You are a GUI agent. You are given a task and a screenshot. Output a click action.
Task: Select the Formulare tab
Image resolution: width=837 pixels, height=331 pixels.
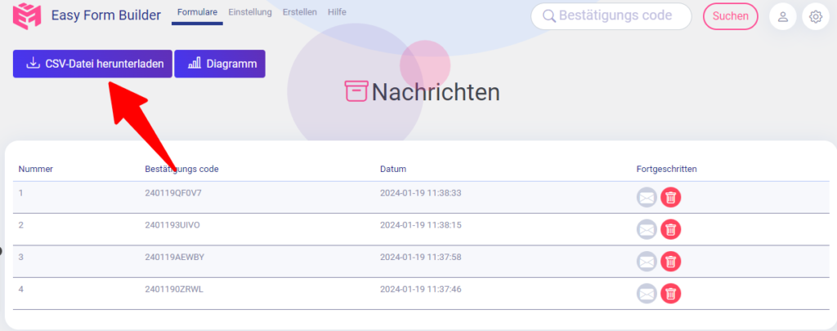coord(197,11)
